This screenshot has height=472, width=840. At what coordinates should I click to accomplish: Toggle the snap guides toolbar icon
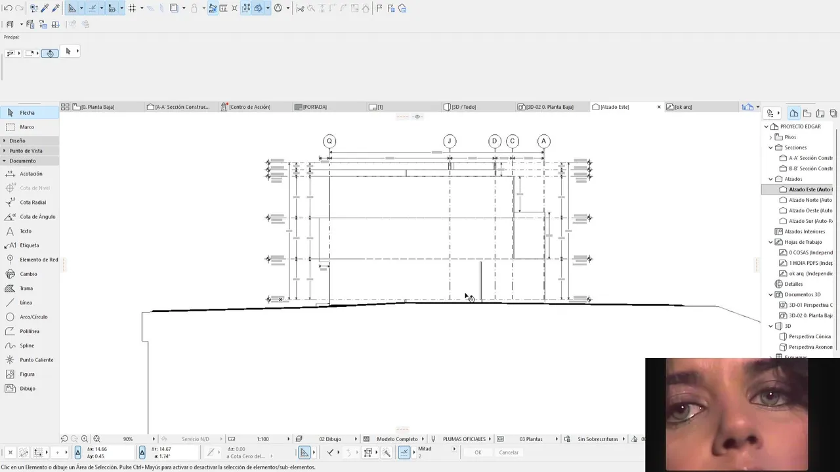pos(92,9)
